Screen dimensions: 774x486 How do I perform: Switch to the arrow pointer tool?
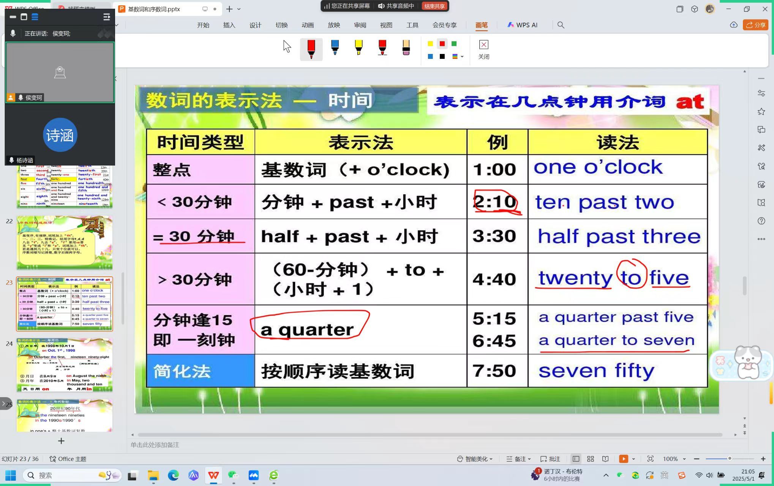click(287, 47)
